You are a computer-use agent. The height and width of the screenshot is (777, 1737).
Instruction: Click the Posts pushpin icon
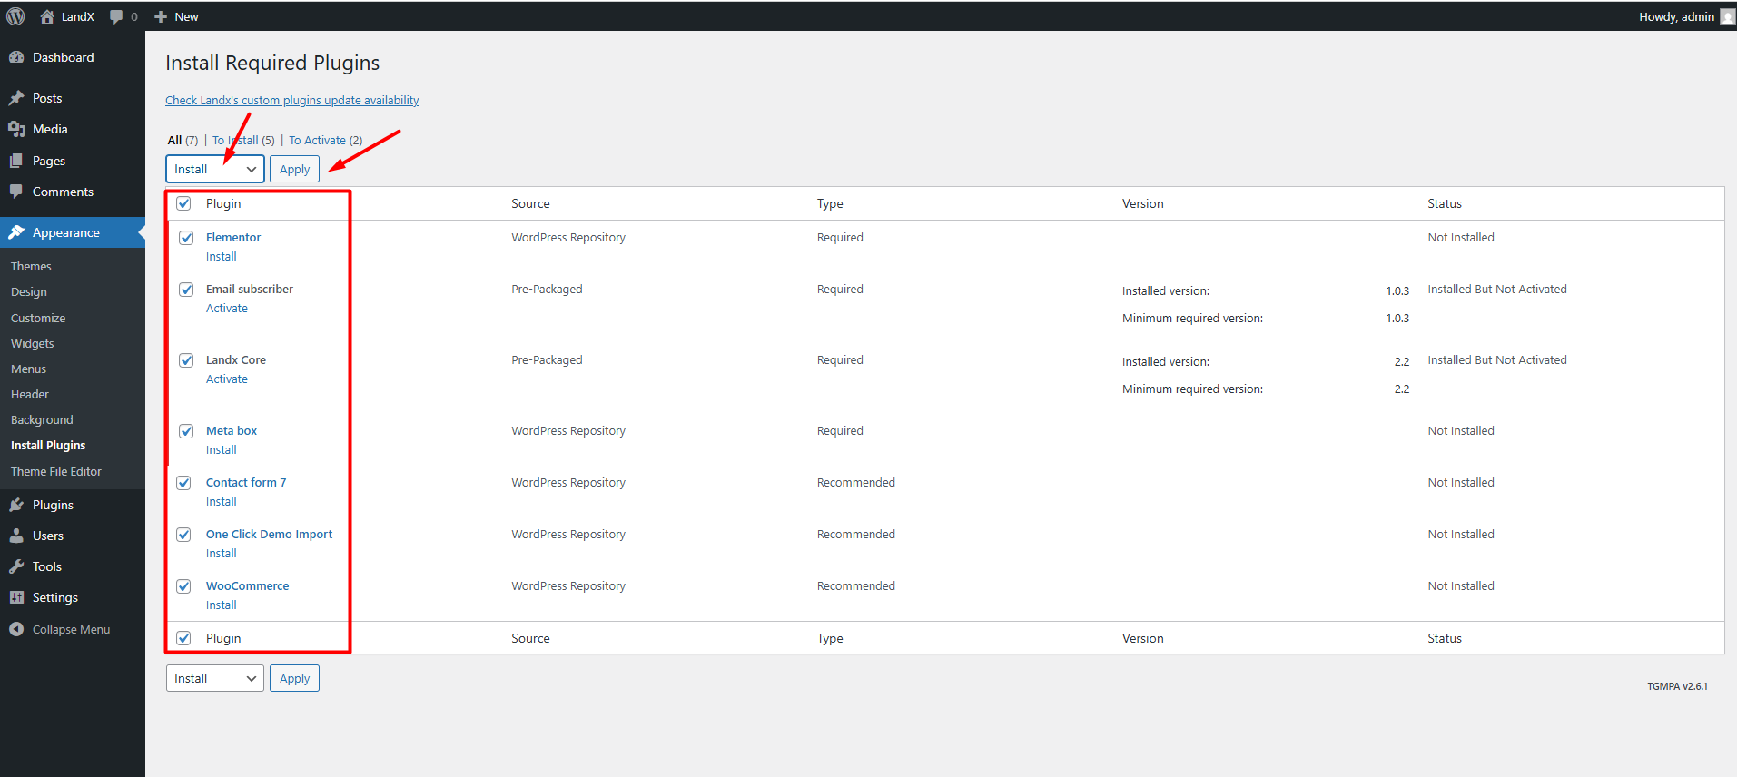click(16, 98)
